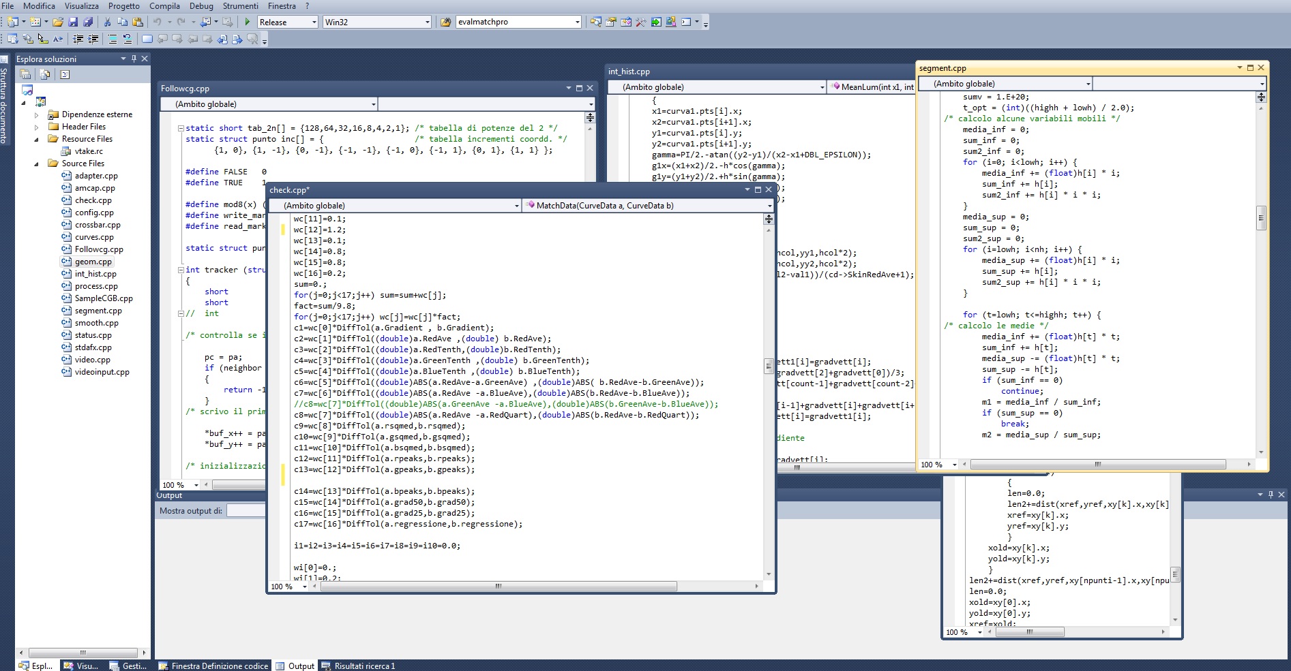The image size is (1291, 671).
Task: Click the Properties icon in Esplora soluzioni
Action: [25, 74]
